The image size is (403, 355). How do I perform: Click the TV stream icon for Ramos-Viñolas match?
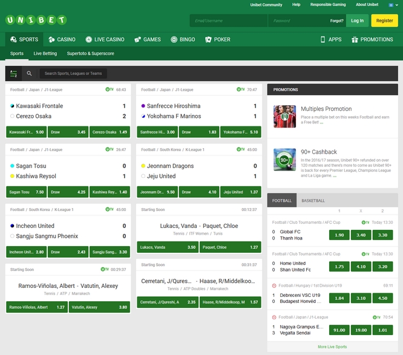(x=105, y=269)
